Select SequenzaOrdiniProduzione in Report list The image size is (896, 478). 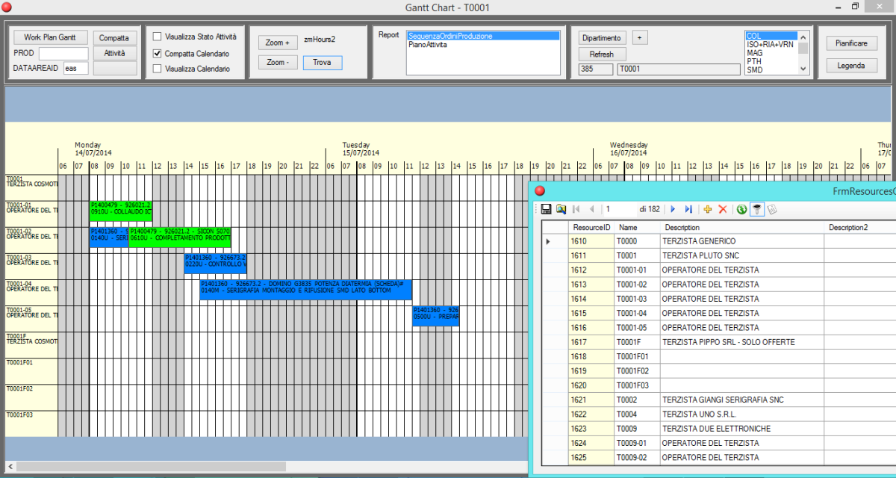[x=483, y=37]
